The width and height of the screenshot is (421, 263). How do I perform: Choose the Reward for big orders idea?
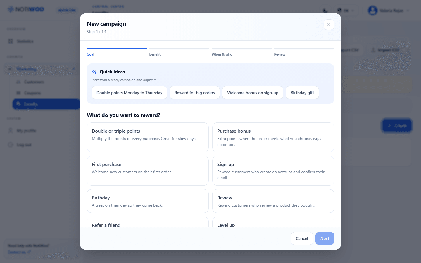point(195,93)
